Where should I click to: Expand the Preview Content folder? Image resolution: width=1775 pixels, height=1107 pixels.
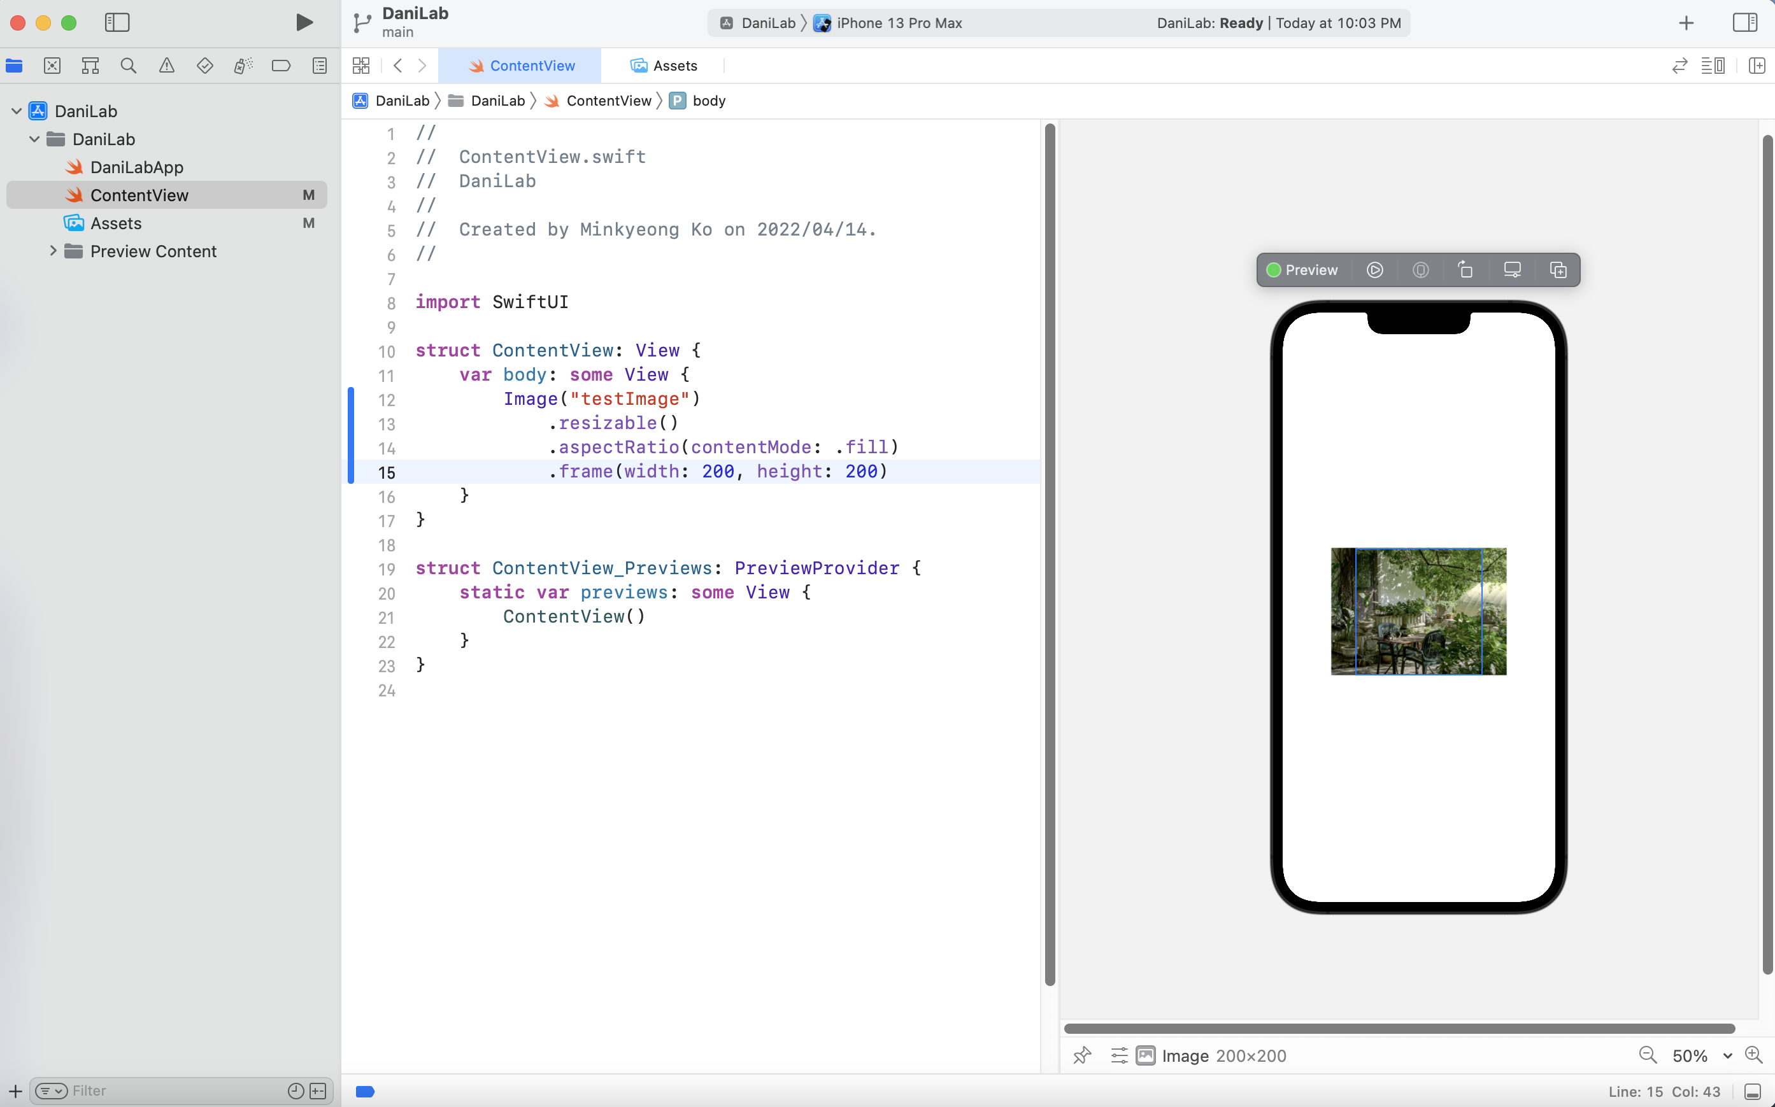tap(53, 251)
